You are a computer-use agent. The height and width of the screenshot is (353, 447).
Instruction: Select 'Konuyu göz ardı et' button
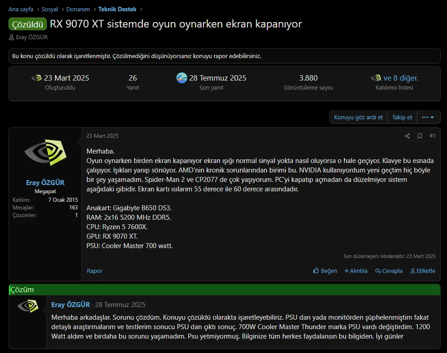[x=358, y=117]
